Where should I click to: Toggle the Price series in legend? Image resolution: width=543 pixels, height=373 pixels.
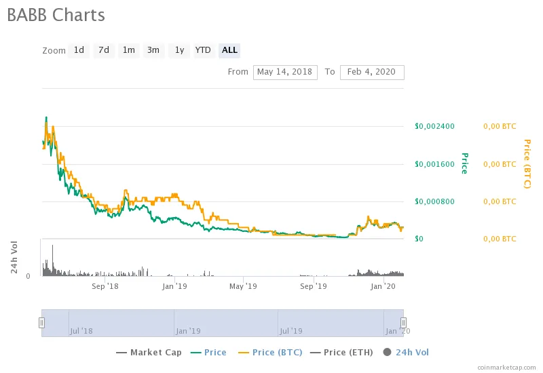point(208,352)
